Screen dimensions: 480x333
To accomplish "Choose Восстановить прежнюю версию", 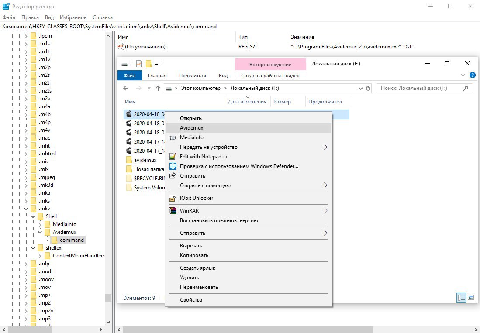I will click(248, 220).
